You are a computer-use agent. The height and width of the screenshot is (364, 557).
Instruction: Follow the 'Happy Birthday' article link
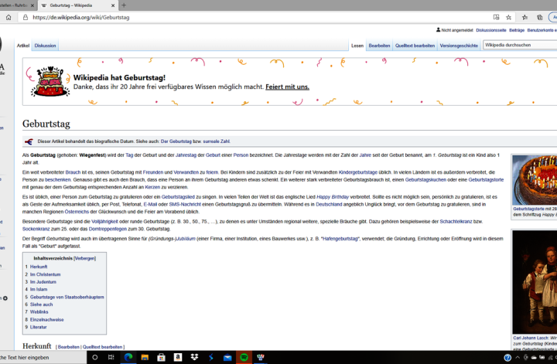pos(333,197)
